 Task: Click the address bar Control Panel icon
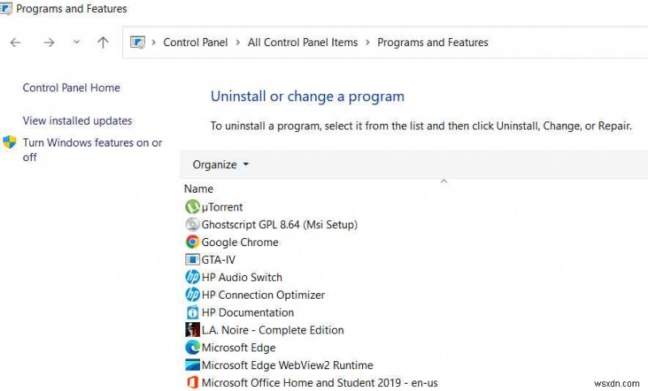(138, 42)
